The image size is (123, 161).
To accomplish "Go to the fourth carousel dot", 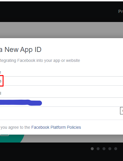I will click(x=110, y=149).
